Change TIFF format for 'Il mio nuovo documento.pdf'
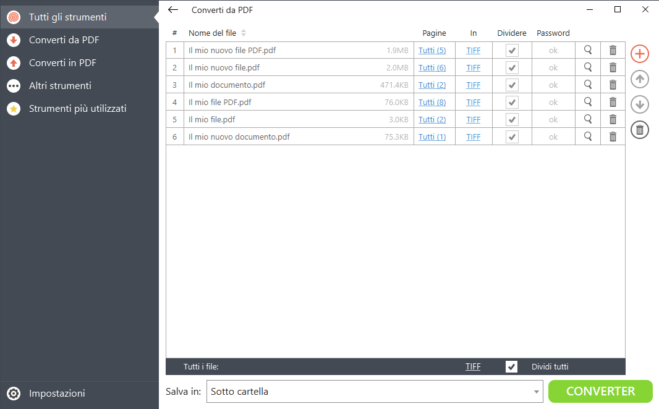The image size is (659, 409). coord(474,137)
